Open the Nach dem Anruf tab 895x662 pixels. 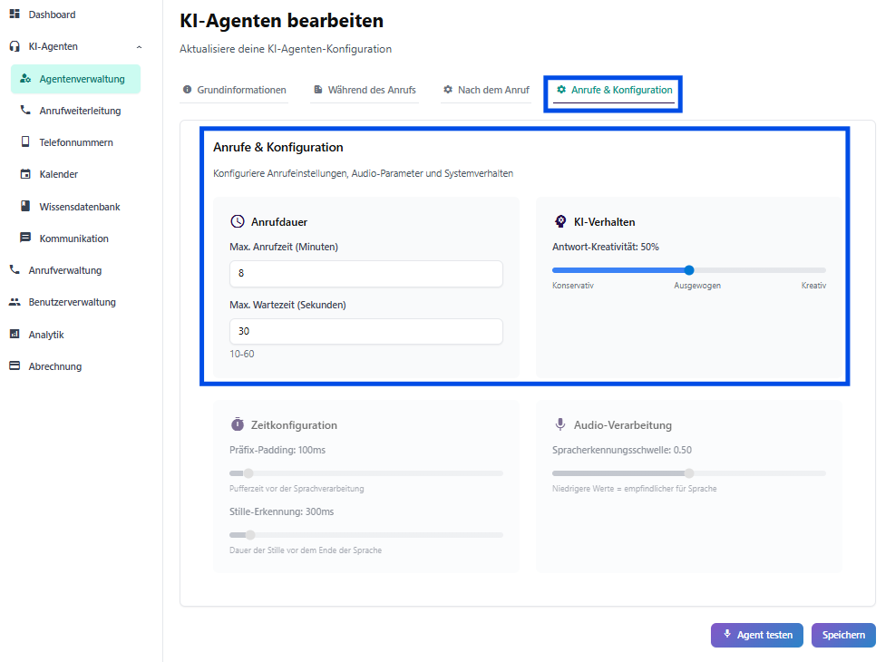(486, 90)
